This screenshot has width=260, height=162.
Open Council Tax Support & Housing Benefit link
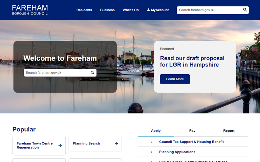[x=191, y=142]
